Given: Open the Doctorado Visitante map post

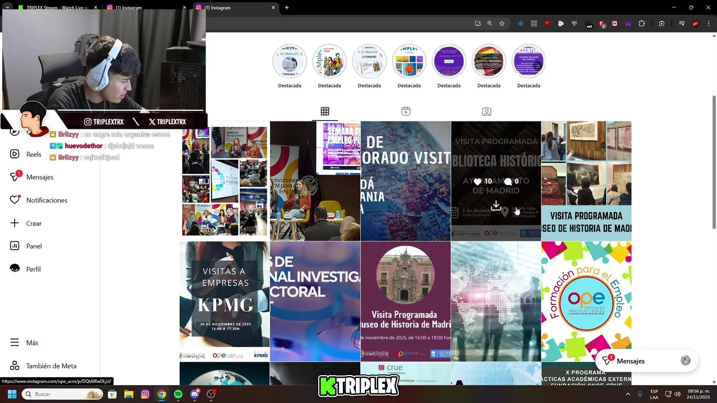Looking at the screenshot, I should 406,181.
